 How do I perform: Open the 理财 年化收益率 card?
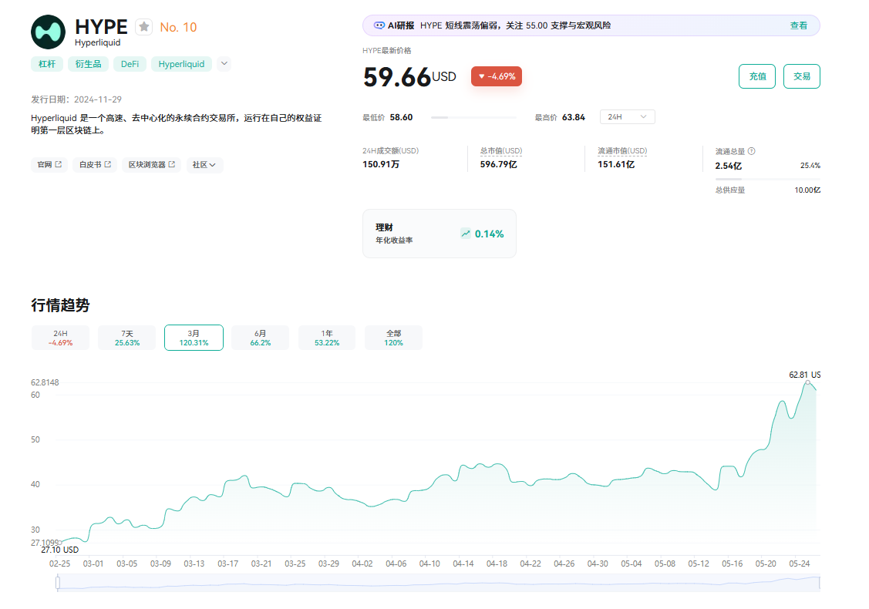tap(440, 234)
